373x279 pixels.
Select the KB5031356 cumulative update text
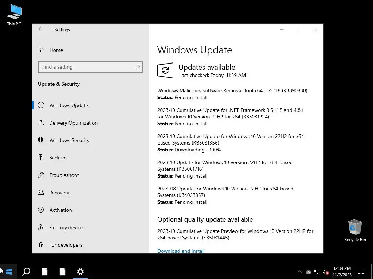point(231,139)
